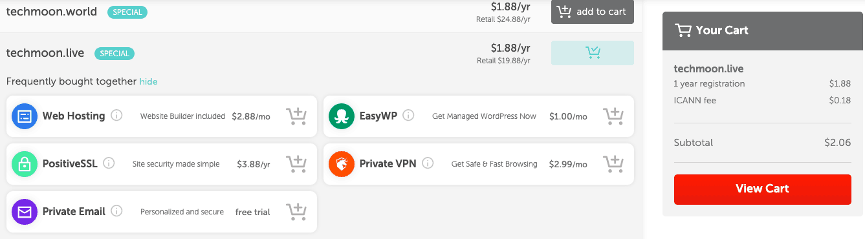Screen dimensions: 865x239
Task: Open the EasyWP info tooltip icon
Action: tap(408, 116)
